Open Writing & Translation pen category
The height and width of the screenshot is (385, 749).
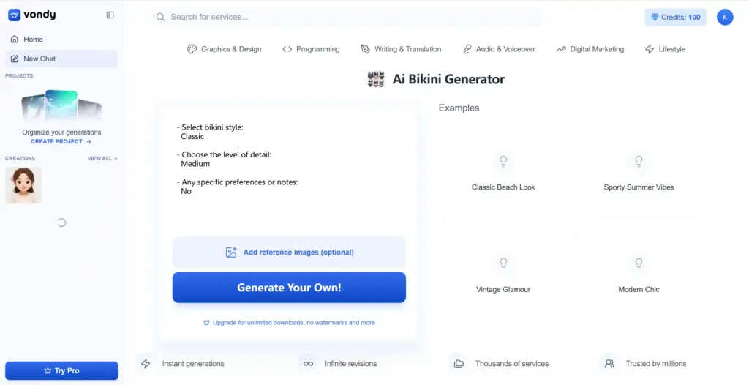(366, 49)
